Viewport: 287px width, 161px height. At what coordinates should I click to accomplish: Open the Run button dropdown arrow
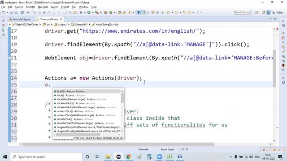point(93,13)
